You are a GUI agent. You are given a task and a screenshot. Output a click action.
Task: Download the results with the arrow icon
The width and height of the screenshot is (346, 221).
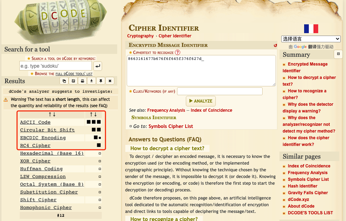(x=92, y=81)
